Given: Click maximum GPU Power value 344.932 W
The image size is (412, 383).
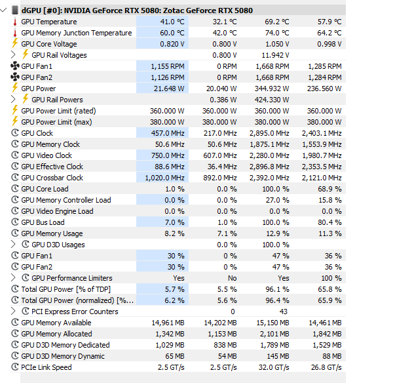Looking at the screenshot, I should click(272, 89).
